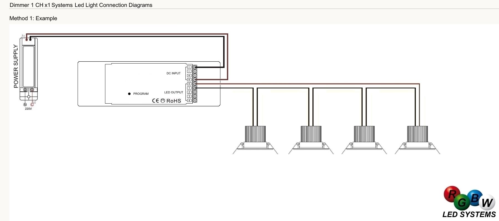Click the green G ball in the logo
This screenshot has width=499, height=221.
click(462, 203)
